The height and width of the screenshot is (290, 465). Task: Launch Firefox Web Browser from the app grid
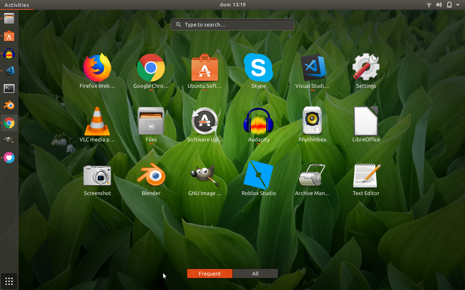[97, 71]
